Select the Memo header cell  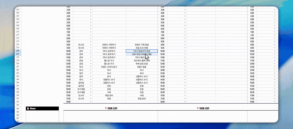42,108
